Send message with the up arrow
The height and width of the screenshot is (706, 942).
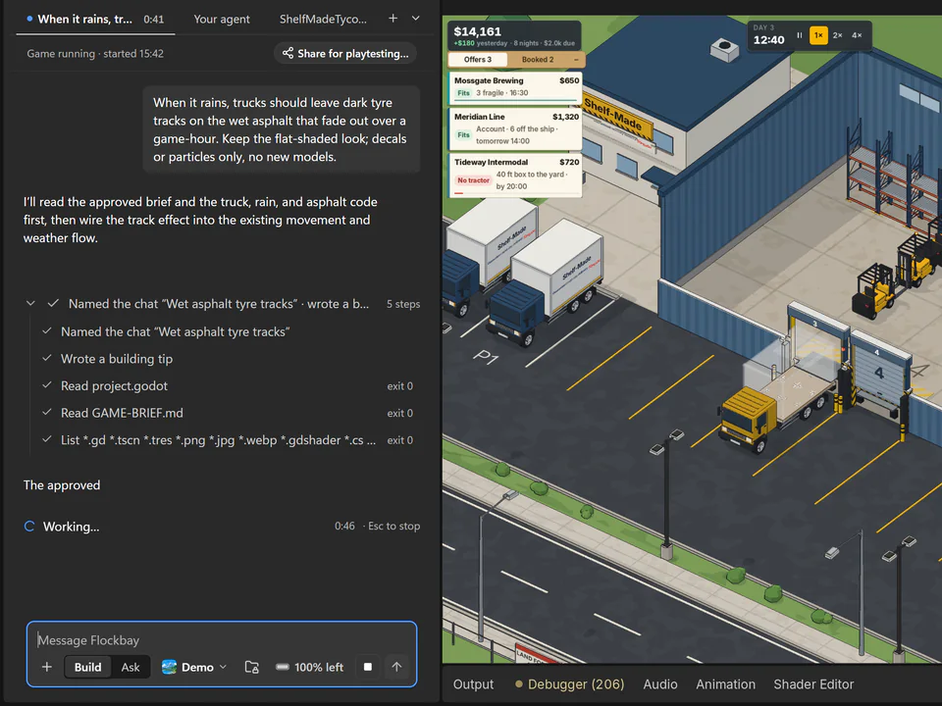click(396, 667)
